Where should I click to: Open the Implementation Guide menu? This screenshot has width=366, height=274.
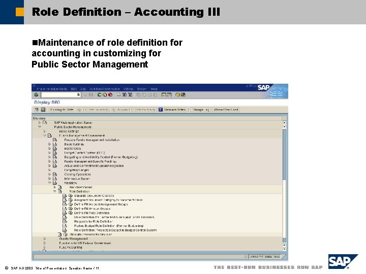pos(52,89)
